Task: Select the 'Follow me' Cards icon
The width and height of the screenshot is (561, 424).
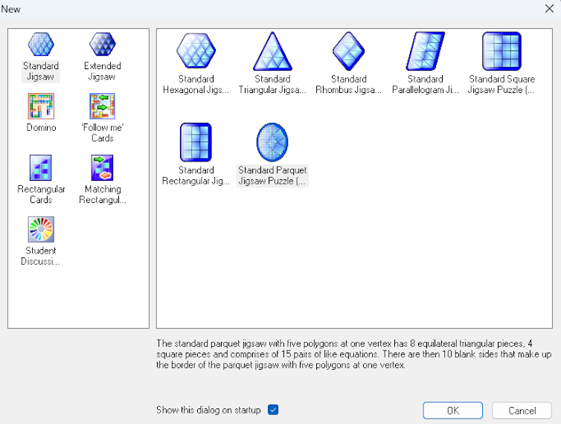Action: click(102, 106)
